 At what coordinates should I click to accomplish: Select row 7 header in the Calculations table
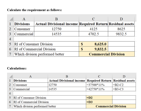[10, 106]
